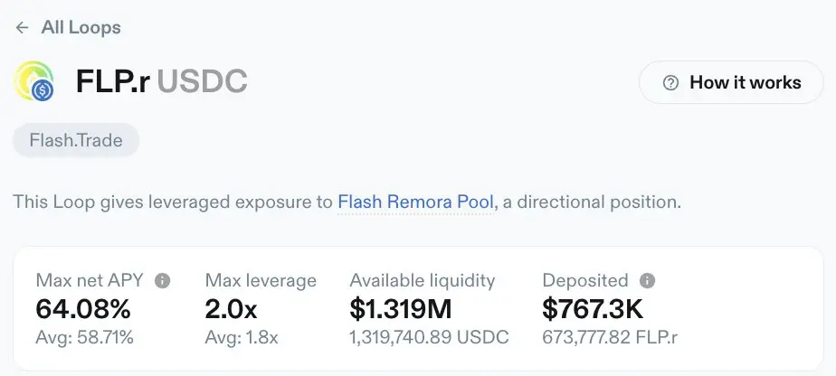This screenshot has height=376, width=836.
Task: Show info for Max net APY
Action: (x=163, y=281)
